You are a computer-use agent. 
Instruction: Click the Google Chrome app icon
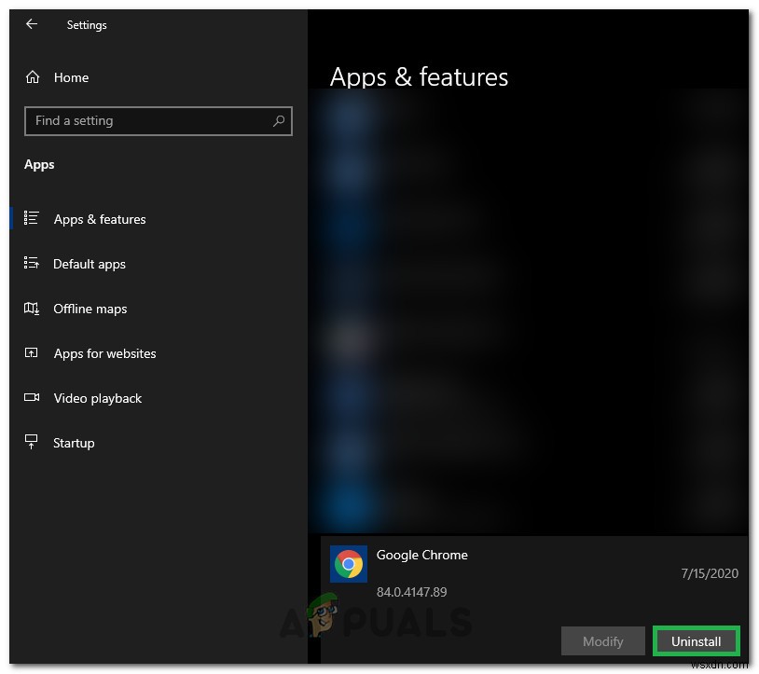[x=349, y=563]
